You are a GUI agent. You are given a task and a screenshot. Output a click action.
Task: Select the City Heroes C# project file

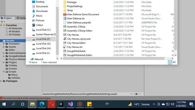(73, 35)
